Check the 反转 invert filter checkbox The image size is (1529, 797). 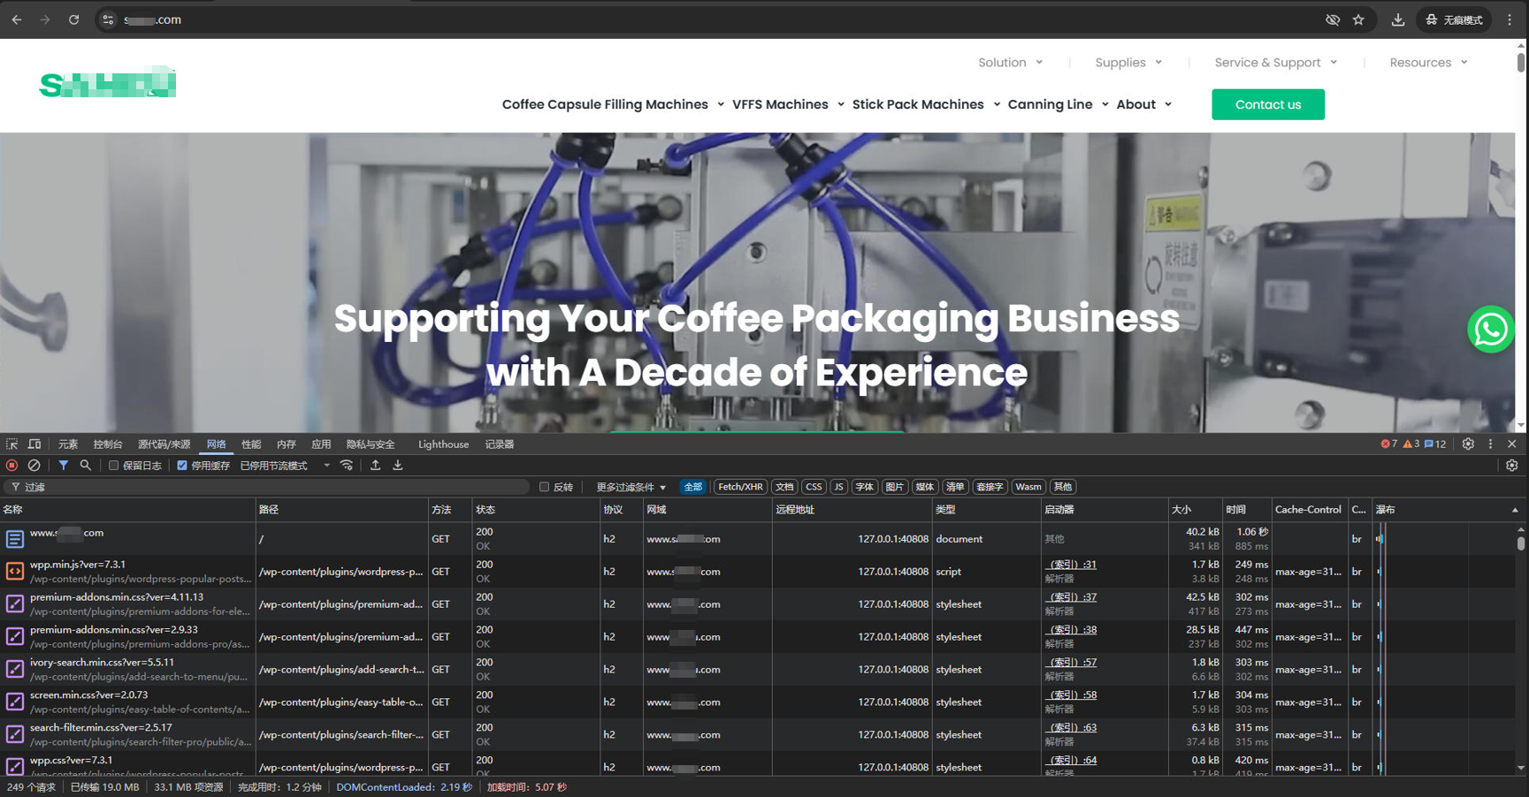(x=545, y=487)
